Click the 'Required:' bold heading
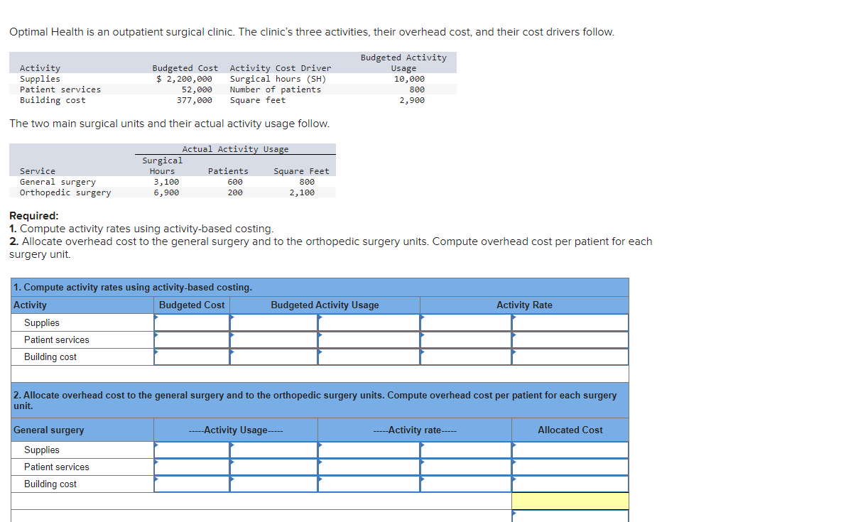Viewport: 858px width, 522px height. [34, 216]
